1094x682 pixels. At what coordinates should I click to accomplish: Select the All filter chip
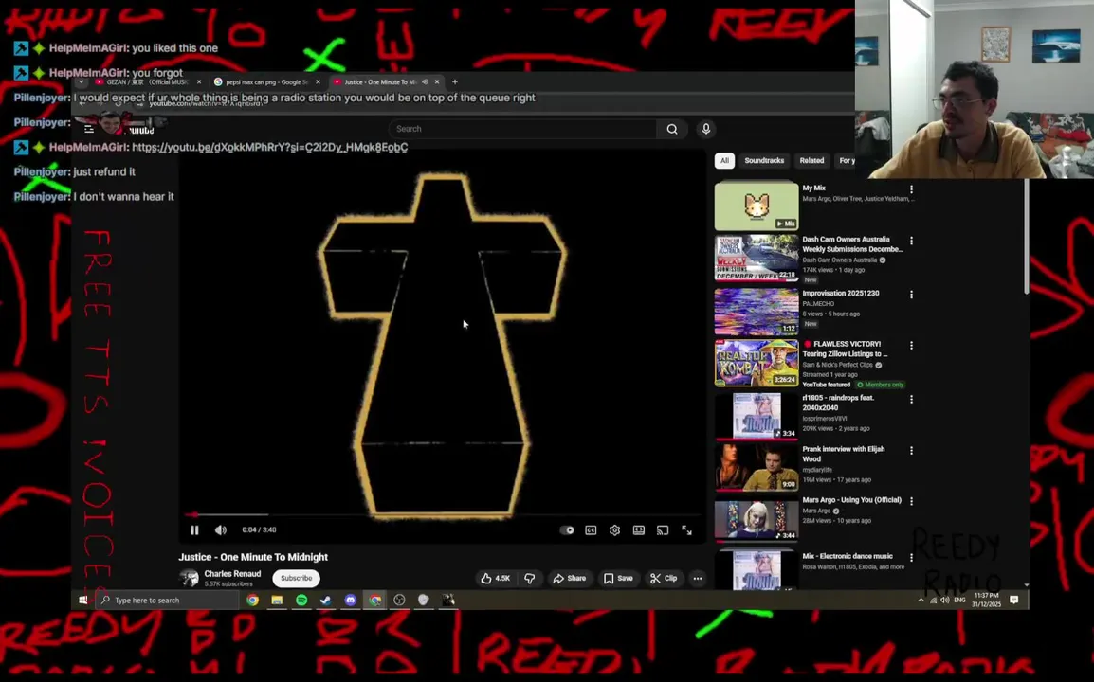tap(724, 160)
